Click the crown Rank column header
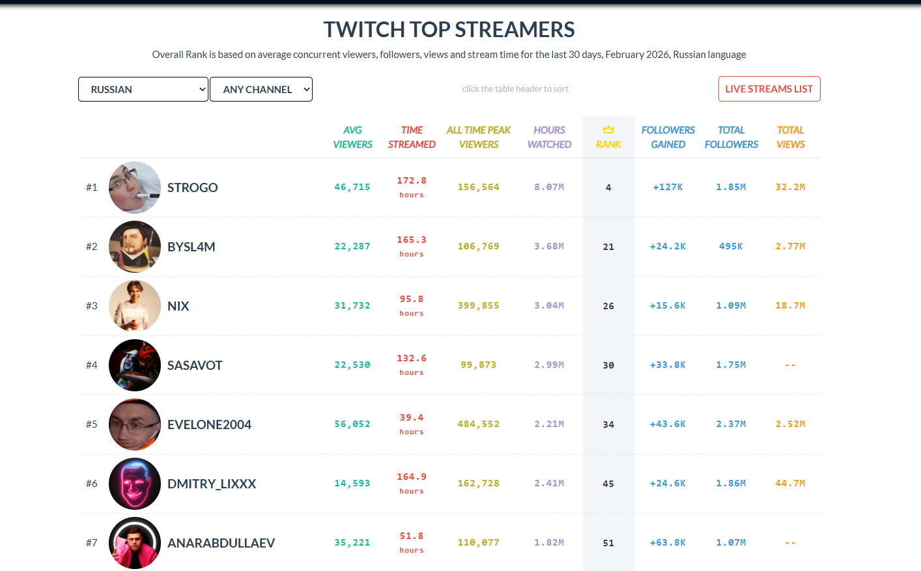Image resolution: width=921 pixels, height=571 pixels. pos(608,137)
